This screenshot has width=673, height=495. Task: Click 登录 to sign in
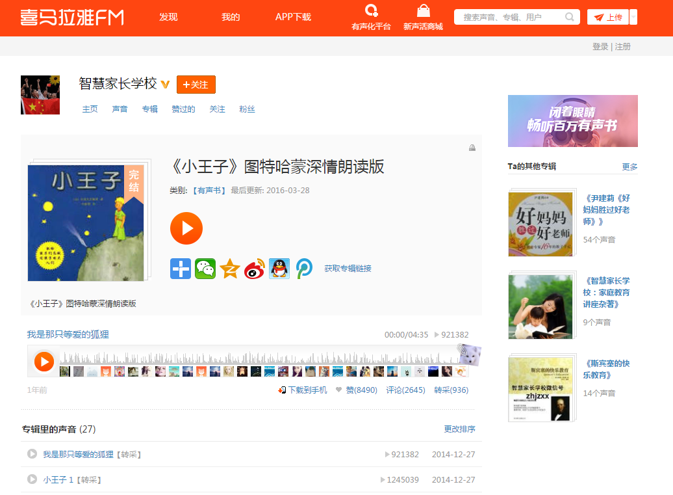pos(600,46)
